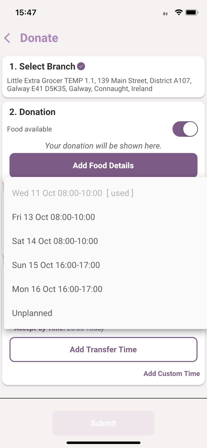Tap the battery status icon
This screenshot has height=448, width=207.
pyautogui.click(x=192, y=12)
